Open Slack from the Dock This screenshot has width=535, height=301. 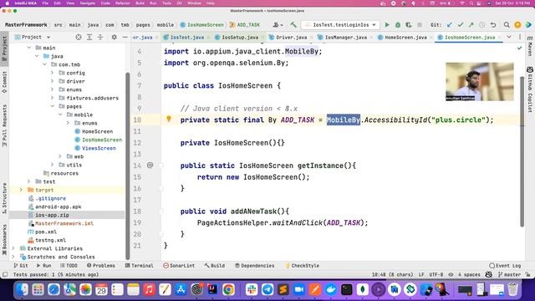tap(252, 290)
